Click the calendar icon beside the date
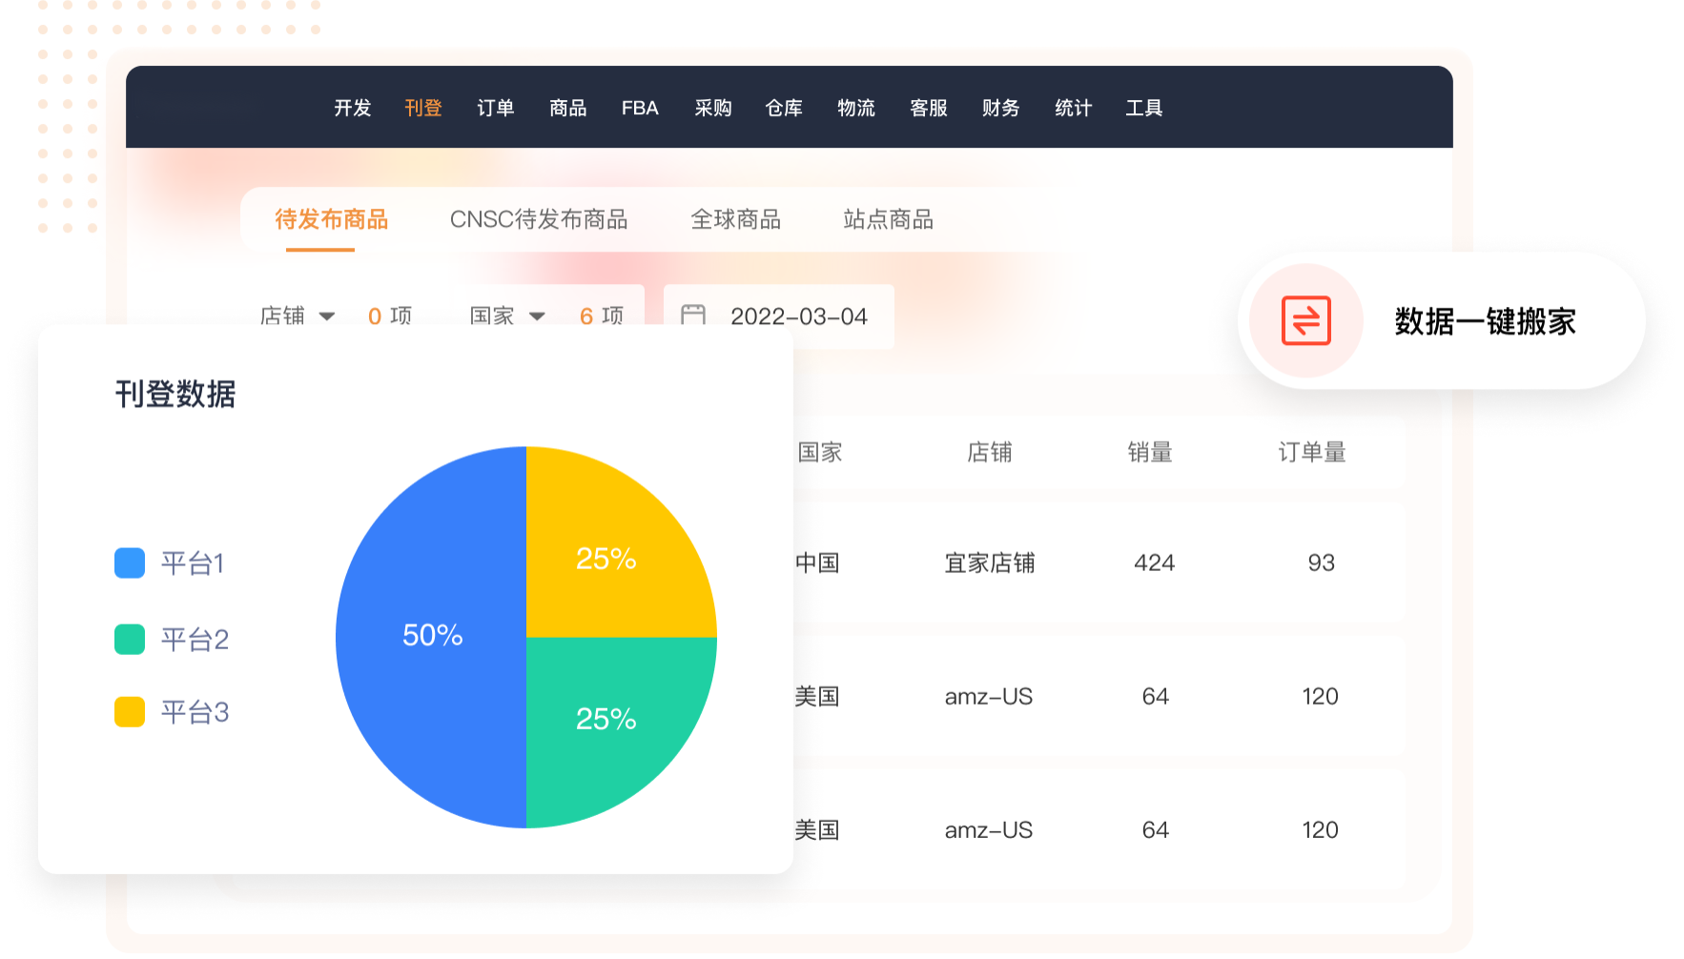1684x959 pixels. click(x=693, y=315)
